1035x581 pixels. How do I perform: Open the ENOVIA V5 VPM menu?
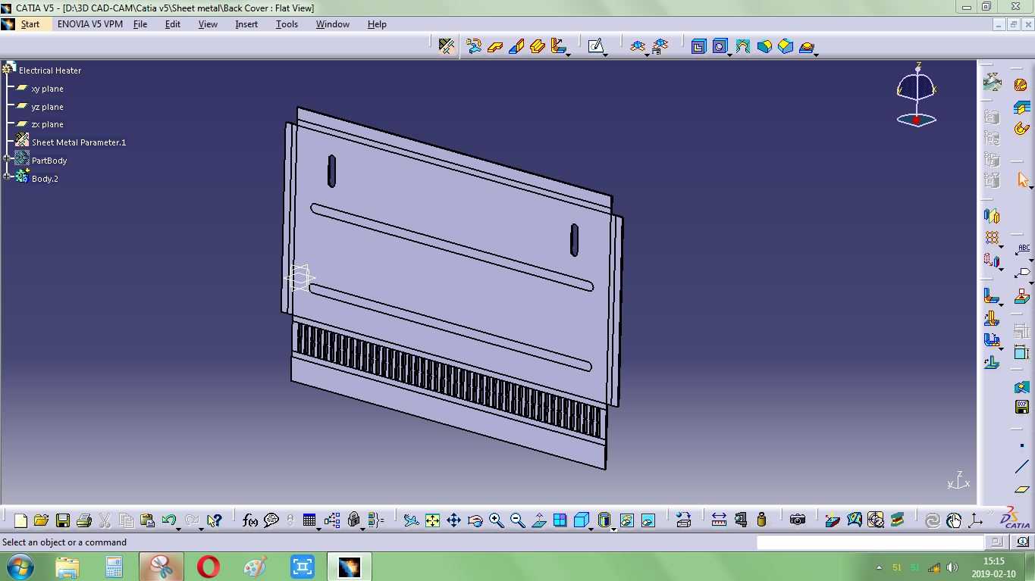coord(89,24)
